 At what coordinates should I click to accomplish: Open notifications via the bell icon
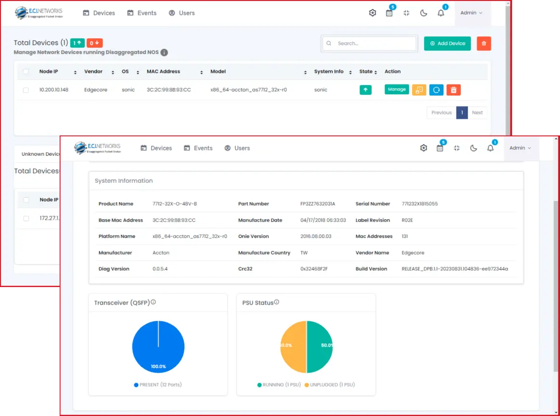(441, 13)
